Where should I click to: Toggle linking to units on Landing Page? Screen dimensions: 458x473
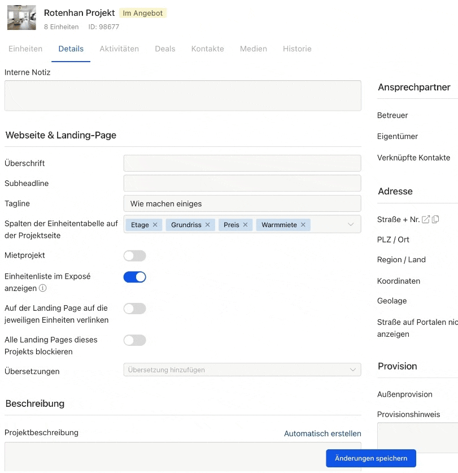[x=134, y=309]
